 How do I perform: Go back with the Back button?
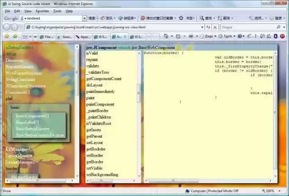7,27
